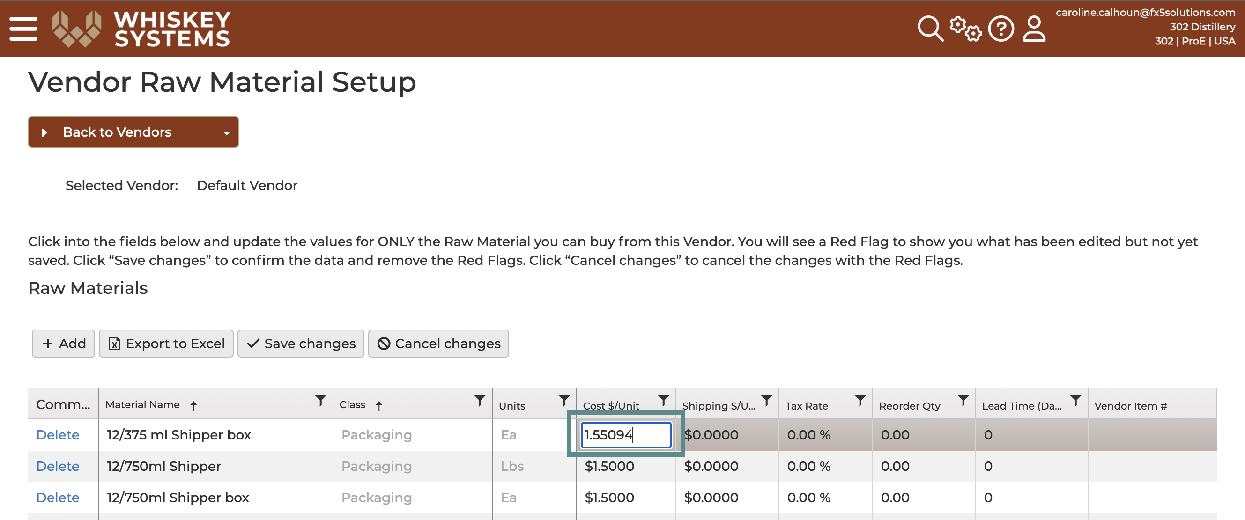Open the user profile icon
The height and width of the screenshot is (520, 1245).
[1034, 29]
